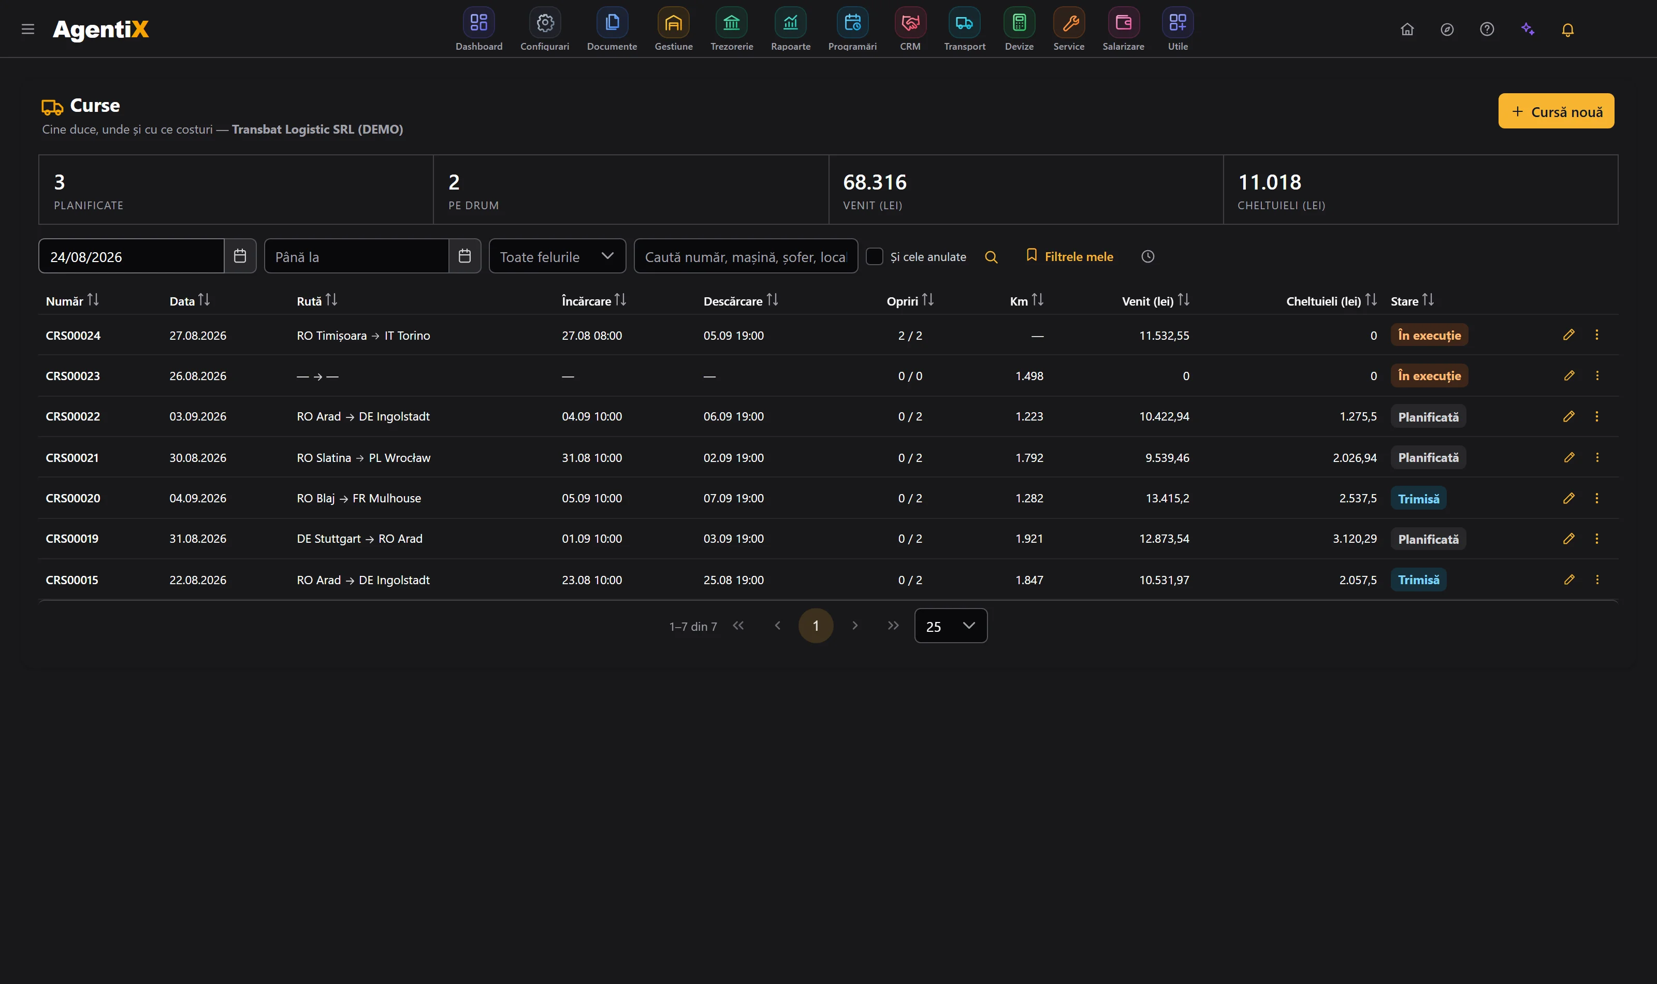Open more actions for CRS00020
This screenshot has height=984, width=1657.
[1597, 498]
